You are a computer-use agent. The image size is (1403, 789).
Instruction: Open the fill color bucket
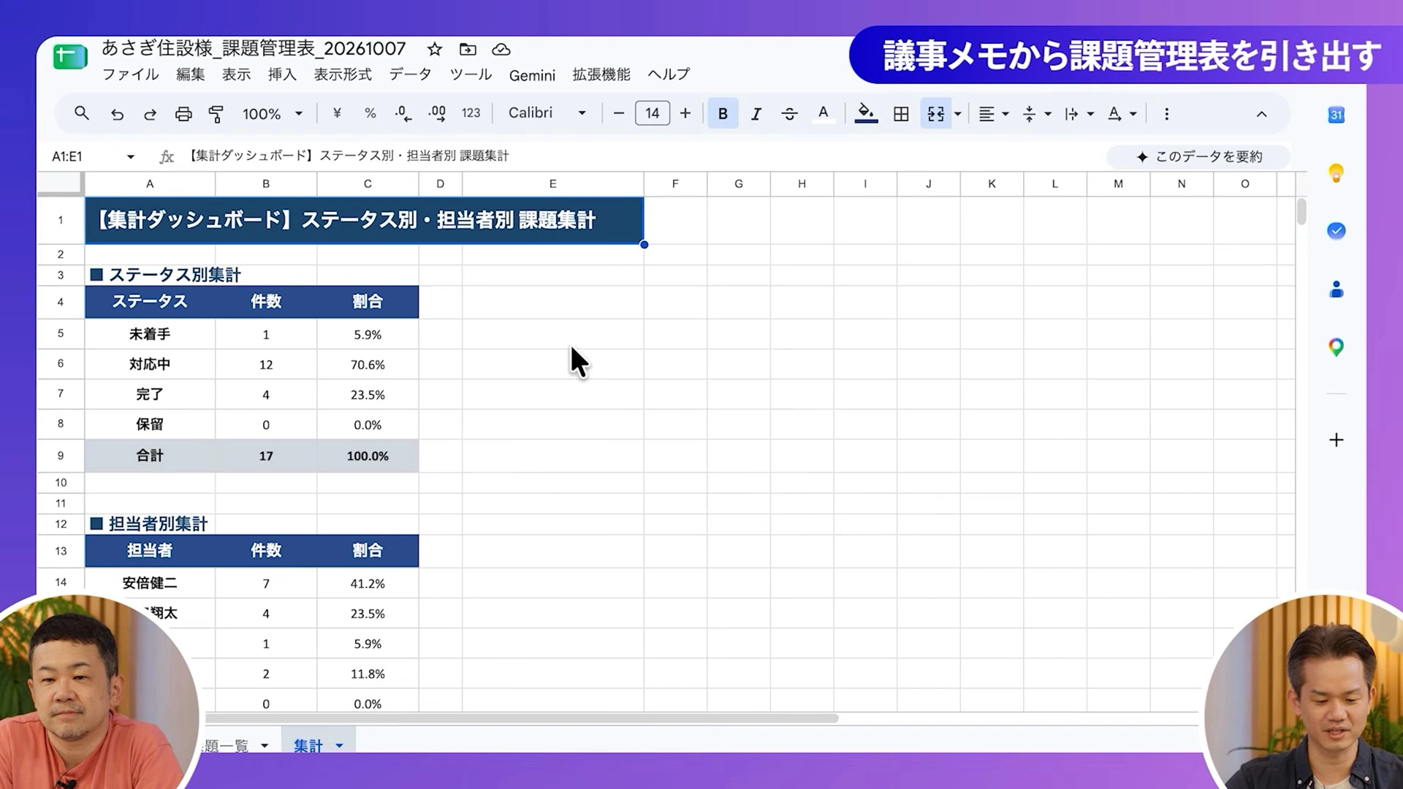(x=866, y=113)
